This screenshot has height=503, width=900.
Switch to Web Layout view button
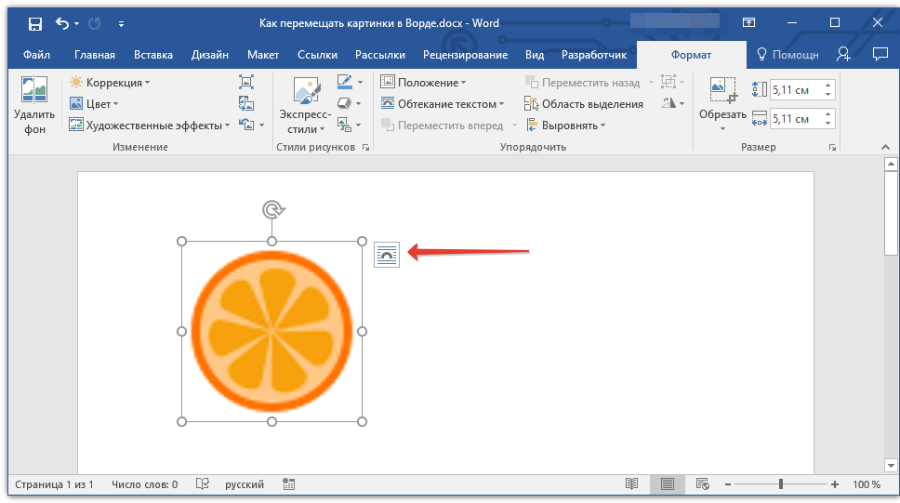pos(703,484)
